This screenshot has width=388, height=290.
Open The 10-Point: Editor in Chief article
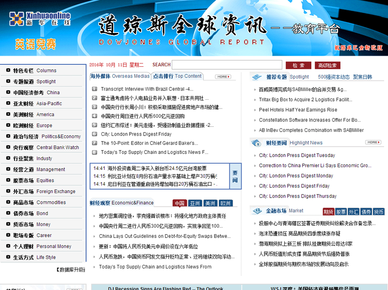pos(149,143)
